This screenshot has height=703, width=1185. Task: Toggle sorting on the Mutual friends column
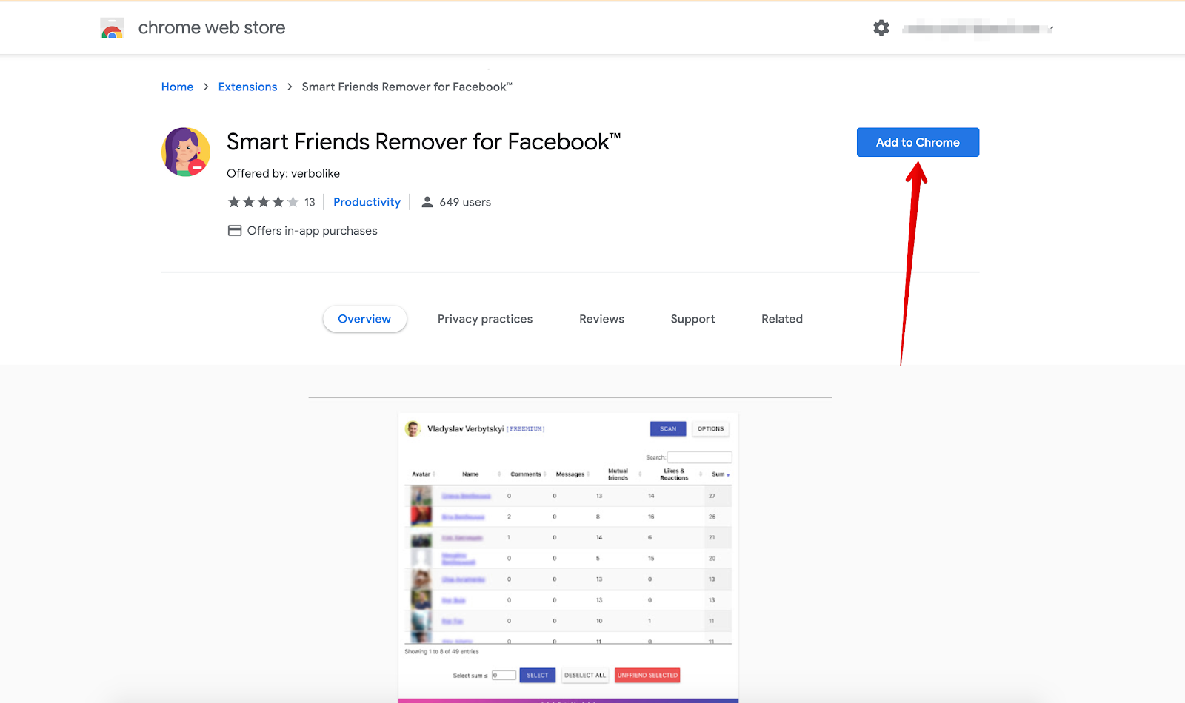pos(640,474)
